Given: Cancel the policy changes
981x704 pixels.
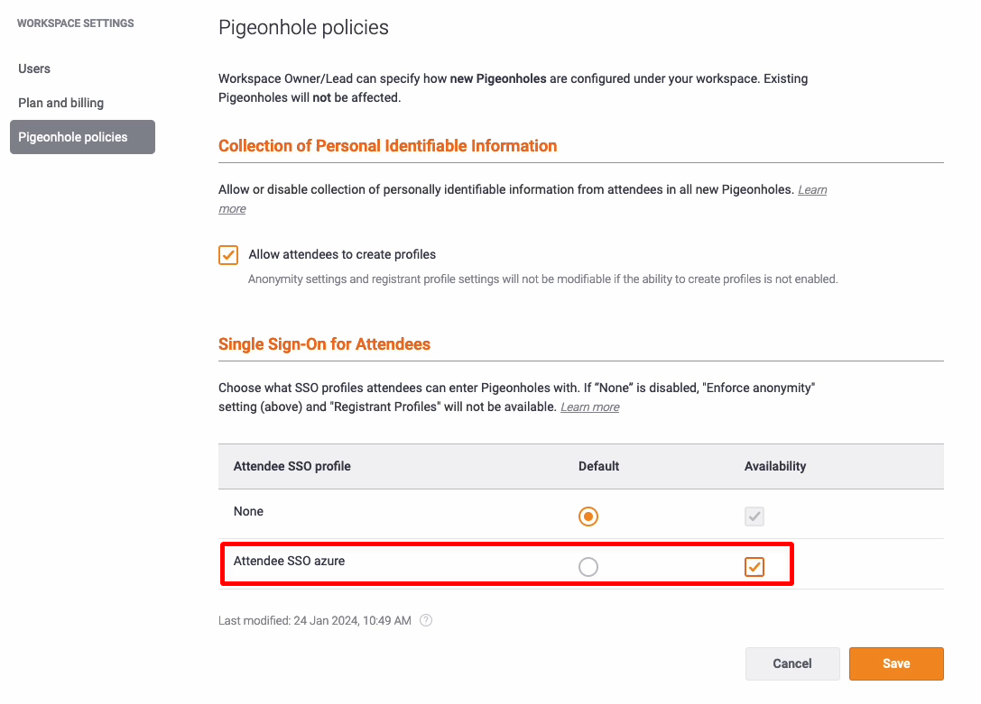Looking at the screenshot, I should [792, 663].
